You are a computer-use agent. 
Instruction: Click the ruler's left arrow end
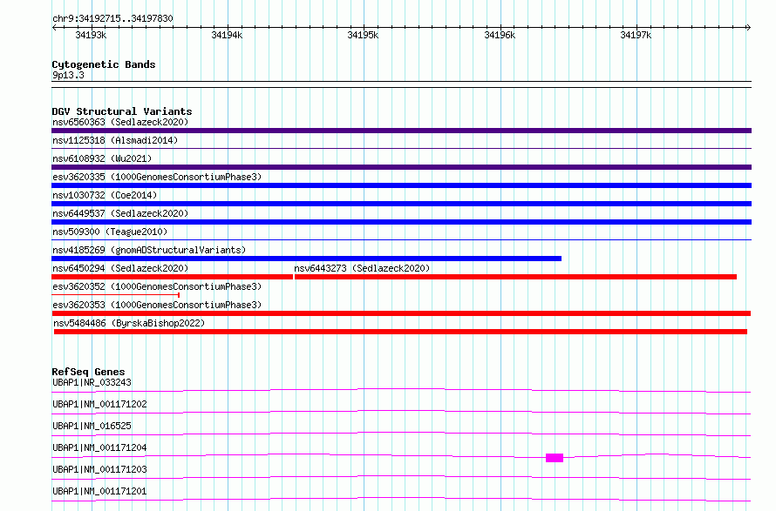[x=54, y=28]
